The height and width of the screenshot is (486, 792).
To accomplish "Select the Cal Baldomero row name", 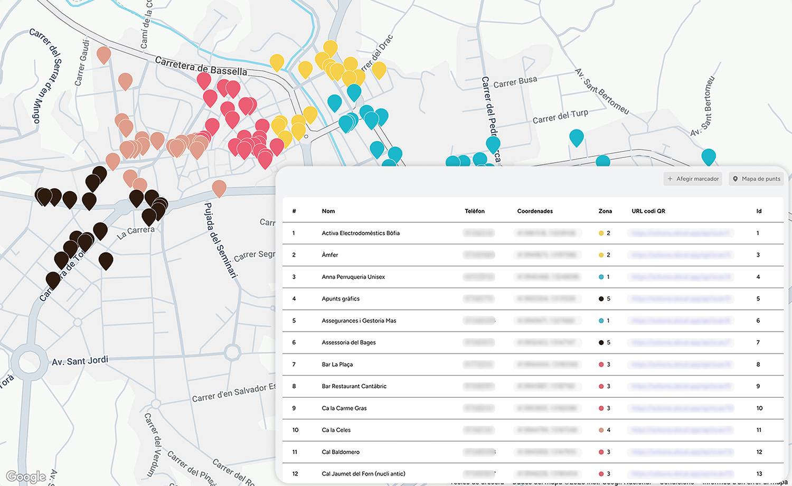I will (x=341, y=452).
